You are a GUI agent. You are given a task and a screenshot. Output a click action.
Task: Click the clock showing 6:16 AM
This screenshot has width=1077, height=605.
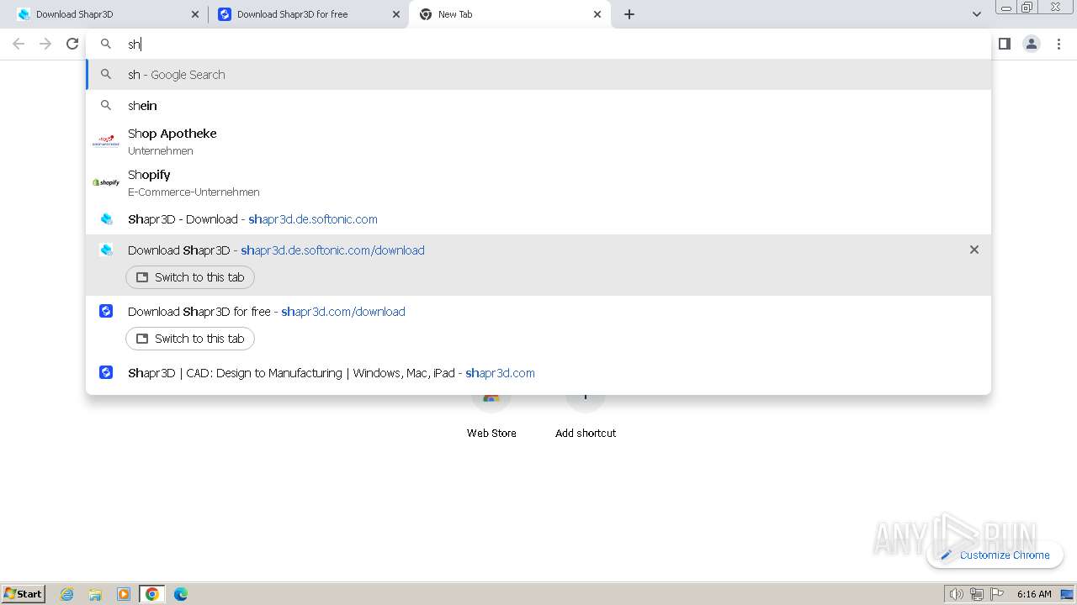1034,594
